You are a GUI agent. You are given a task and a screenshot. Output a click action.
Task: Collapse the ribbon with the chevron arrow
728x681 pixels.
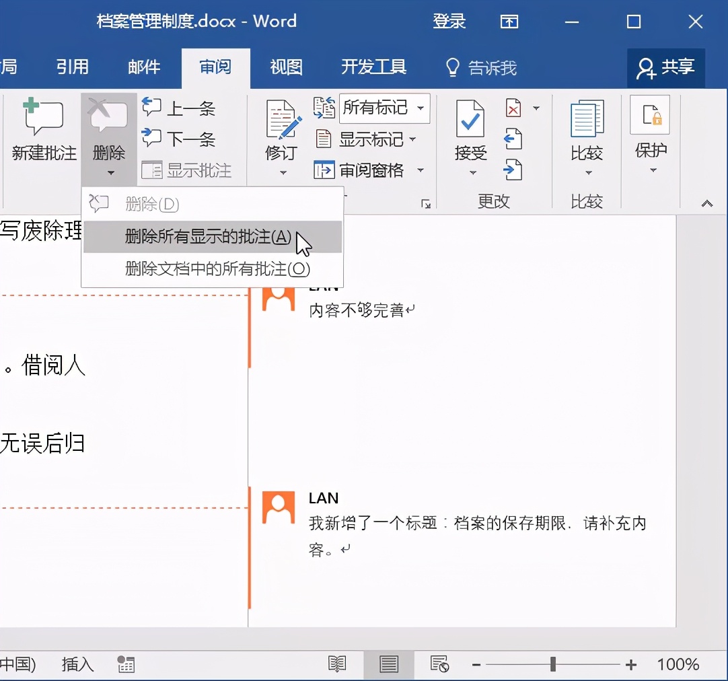coord(706,202)
